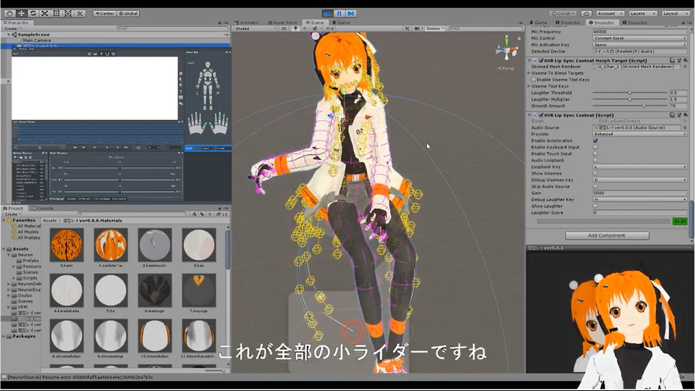
Task: Toggle Center pivot mode button
Action: point(104,13)
